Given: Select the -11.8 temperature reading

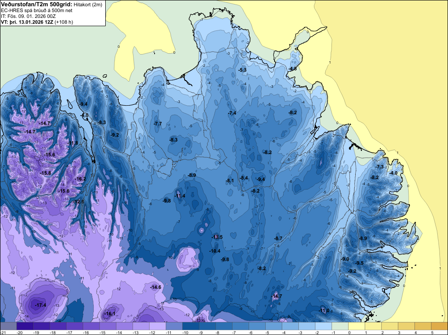Looking at the screenshot, I should coord(73,143).
